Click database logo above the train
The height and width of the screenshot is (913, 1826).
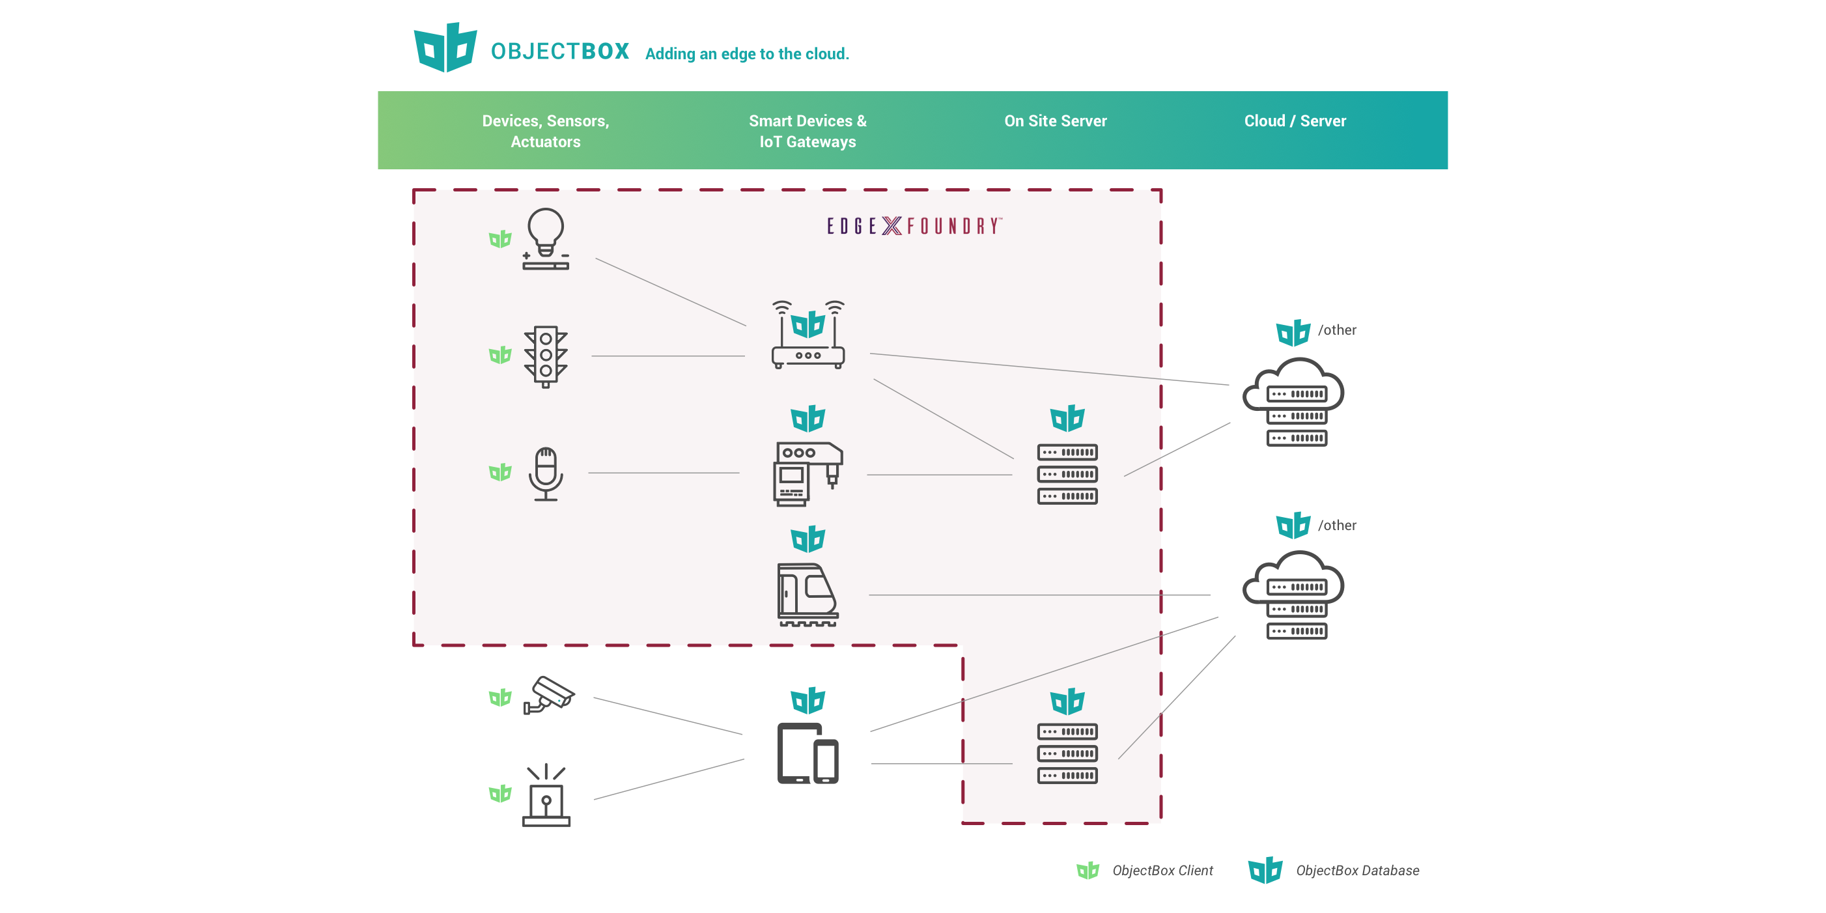point(808,539)
